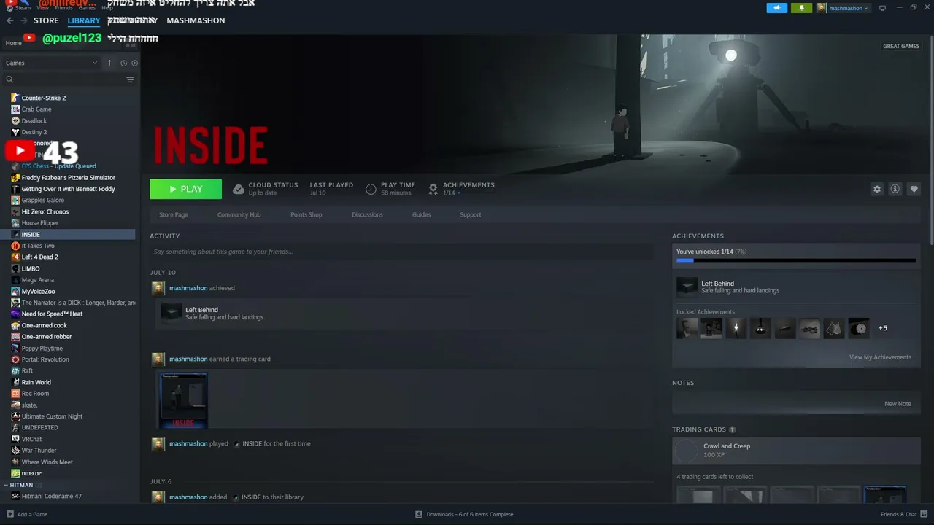Click the Portal: Revolution game icon
Viewport: 934px width, 525px height.
15,359
